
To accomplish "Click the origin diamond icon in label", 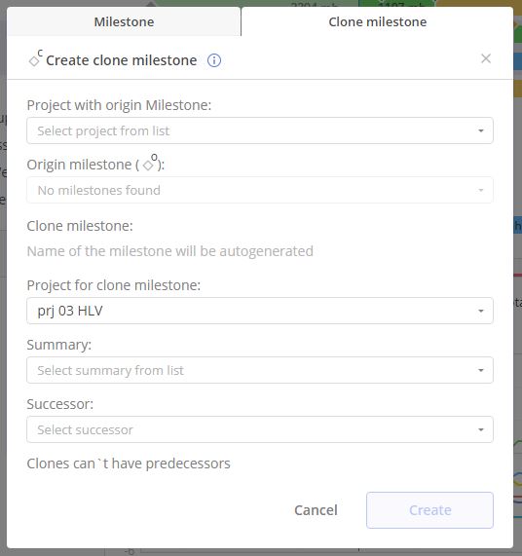I will click(x=150, y=163).
